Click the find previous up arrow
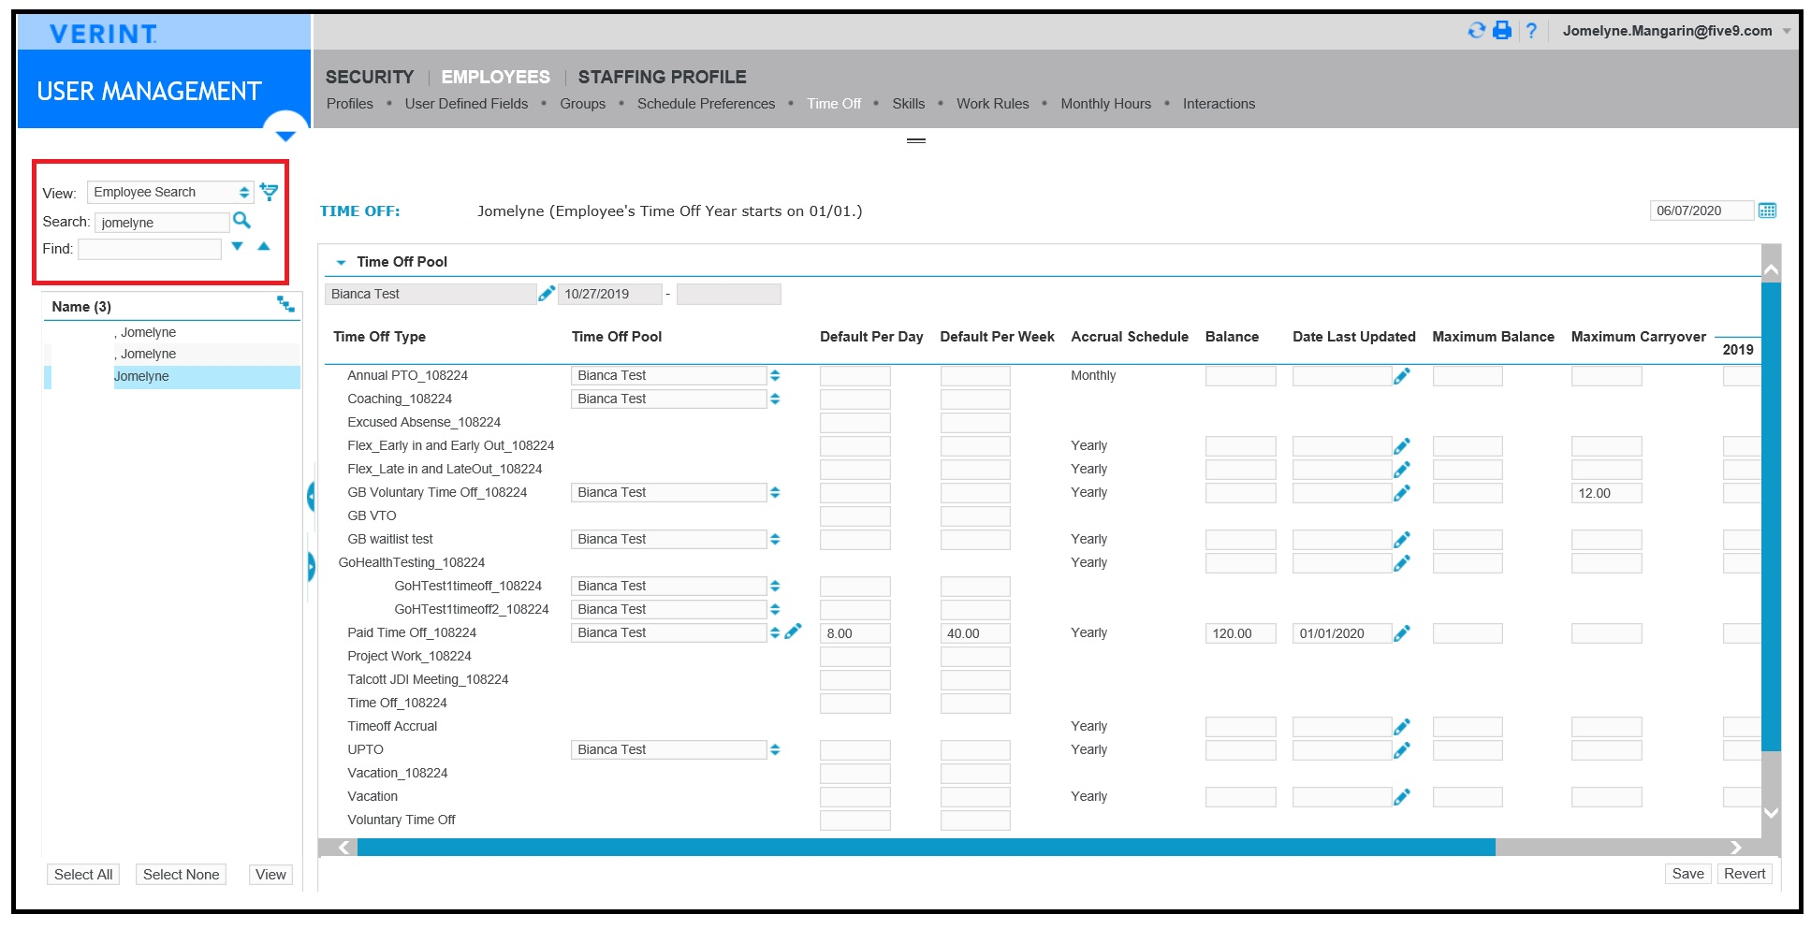Viewport: 1811px width, 929px height. (x=264, y=246)
